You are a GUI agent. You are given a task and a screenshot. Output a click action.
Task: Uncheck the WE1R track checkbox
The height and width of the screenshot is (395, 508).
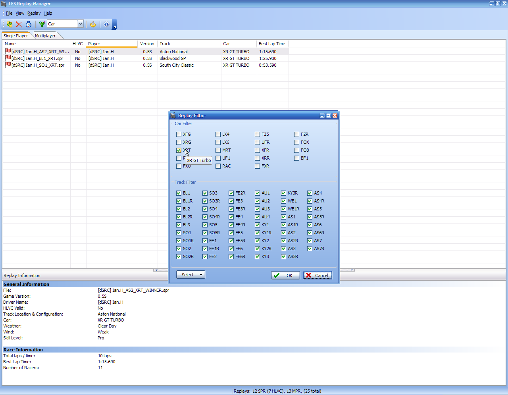pos(283,209)
